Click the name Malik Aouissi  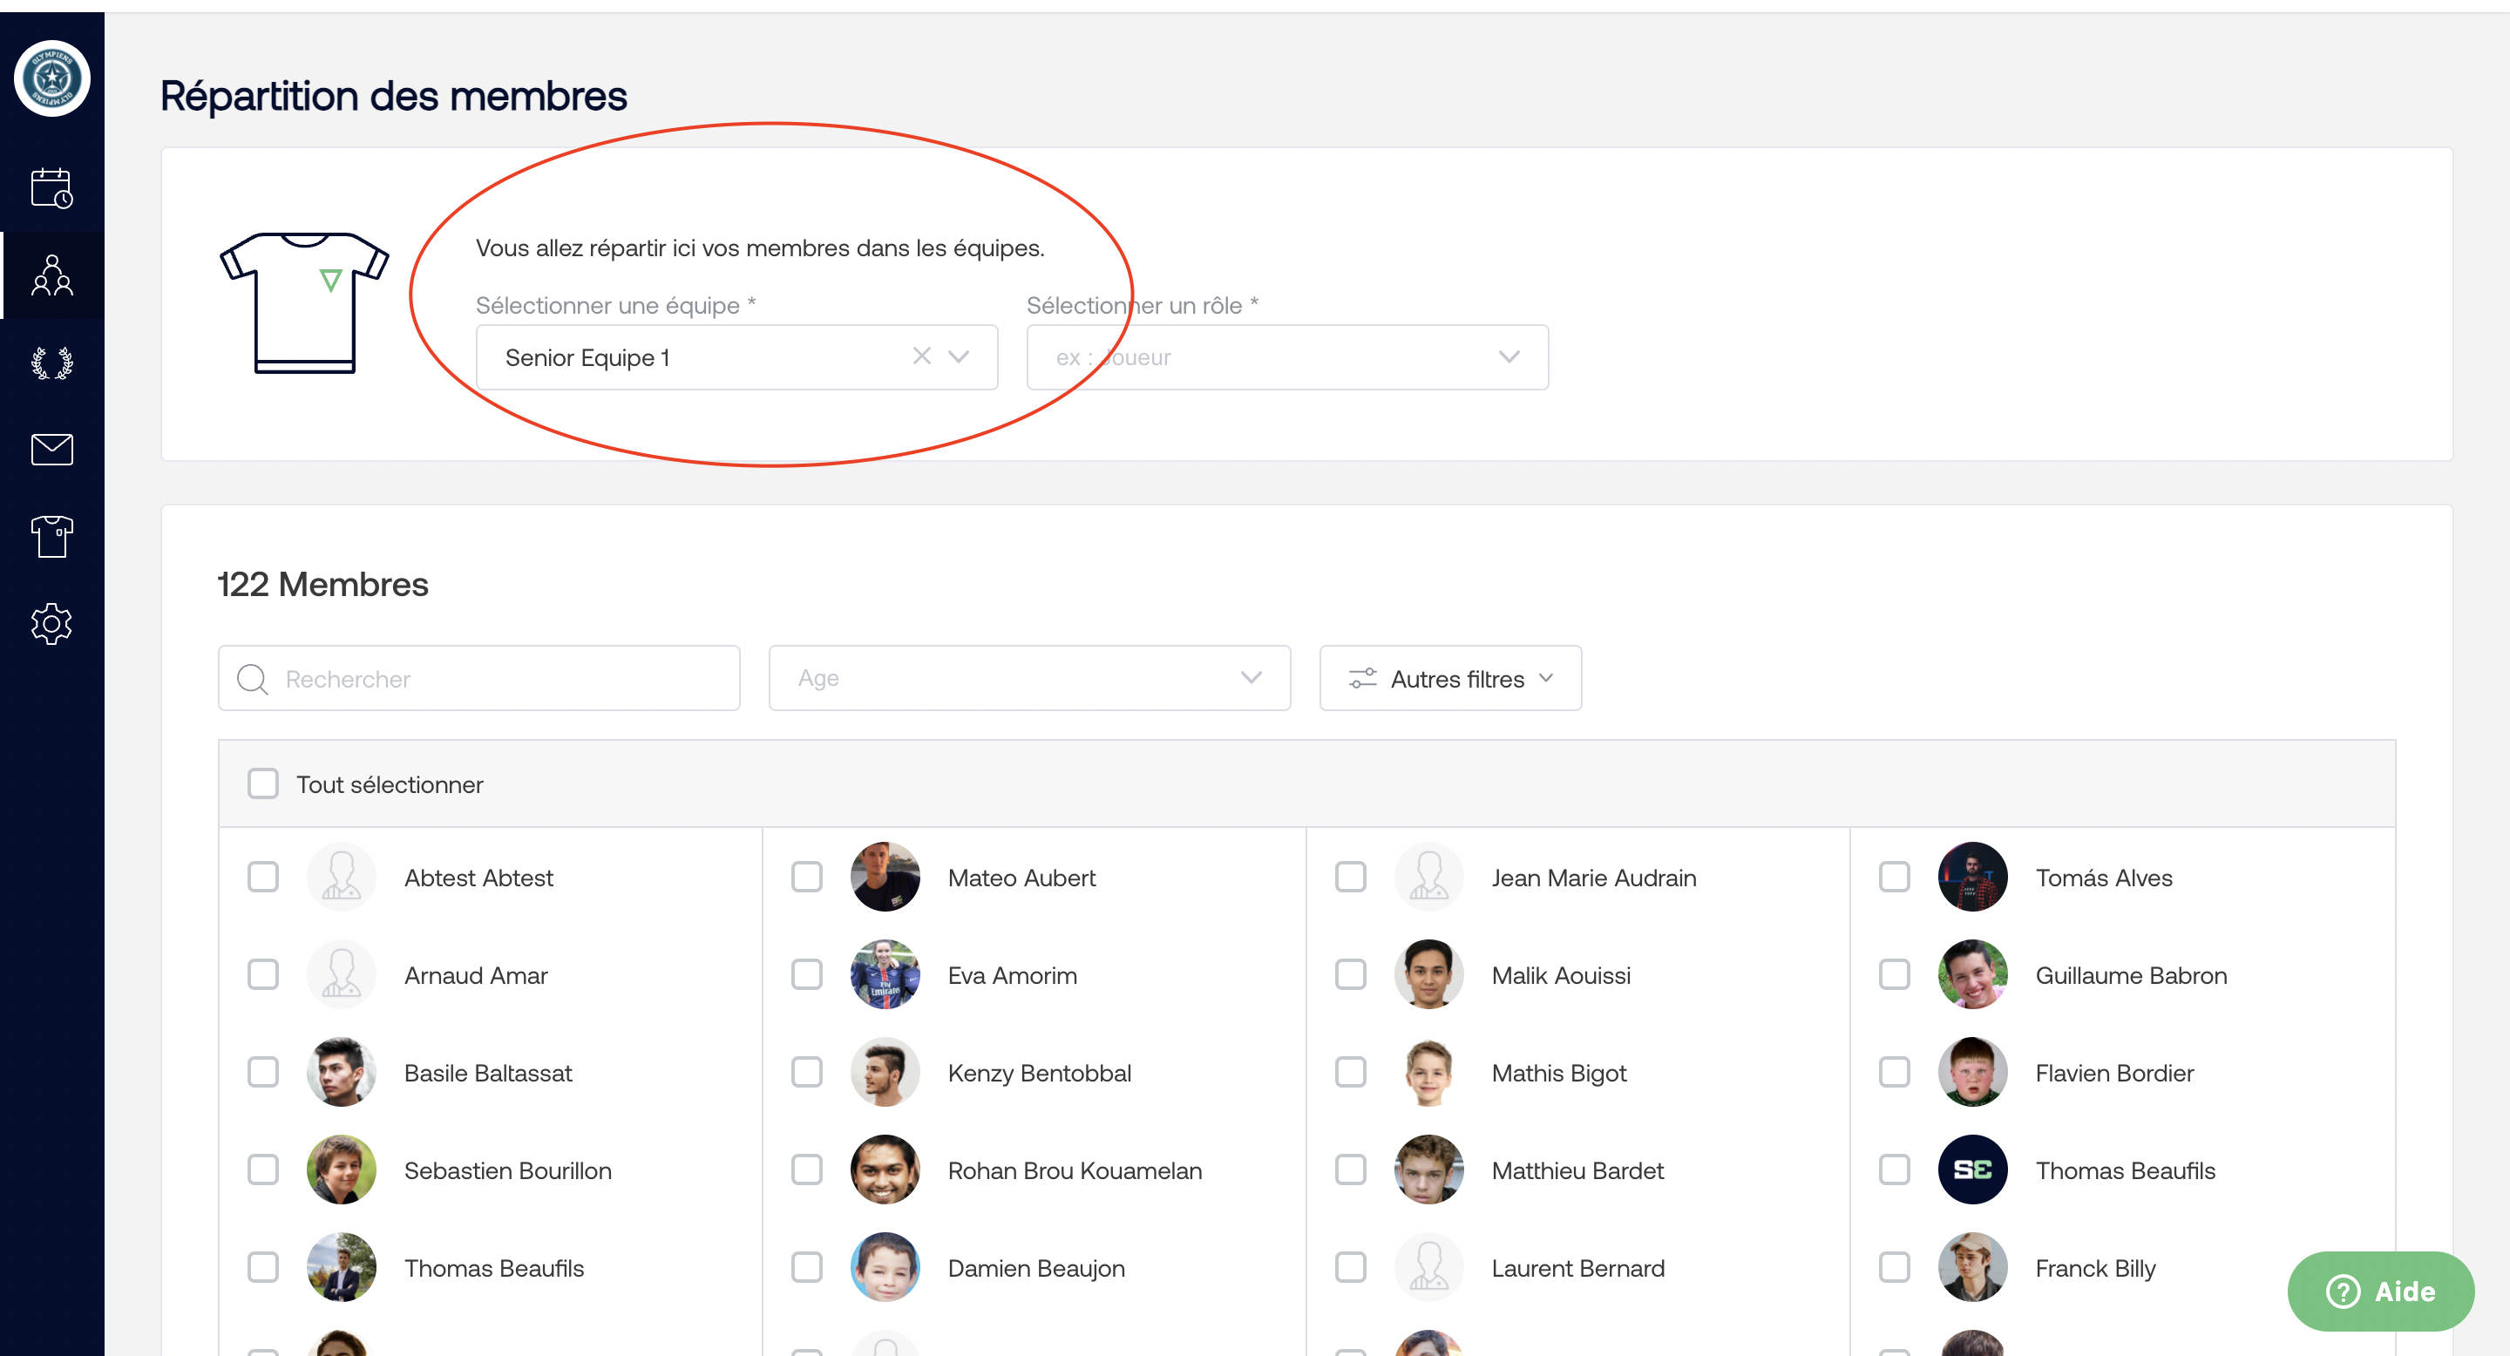[1561, 975]
